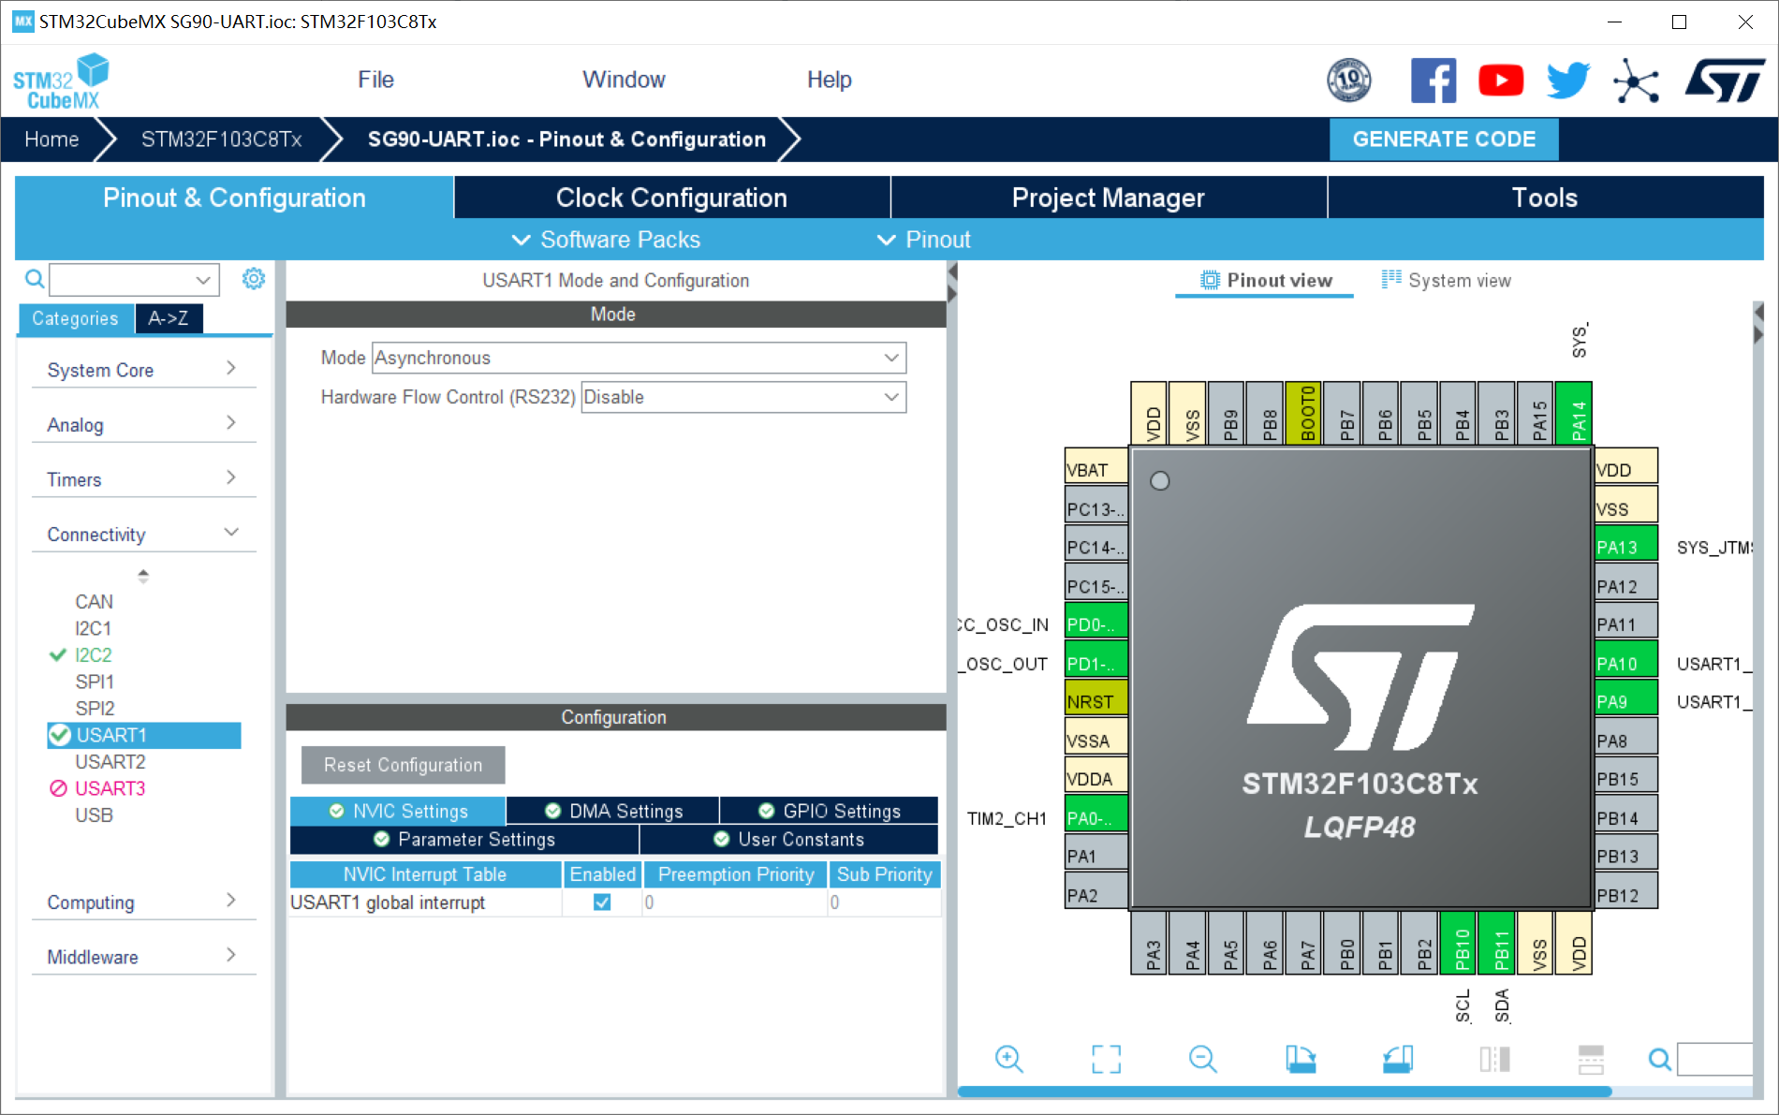Viewport: 1779px width, 1115px height.
Task: Click the ST community network icon
Action: 1636,81
